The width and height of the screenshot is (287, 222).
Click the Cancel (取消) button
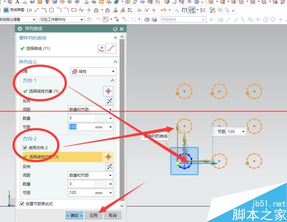(x=113, y=216)
